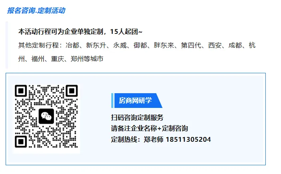Click the light blue bar beside 房商网研学

112,101
